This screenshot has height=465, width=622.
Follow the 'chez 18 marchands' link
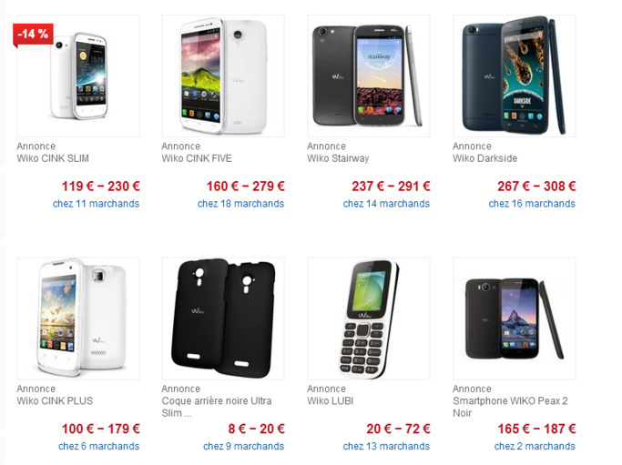point(240,204)
